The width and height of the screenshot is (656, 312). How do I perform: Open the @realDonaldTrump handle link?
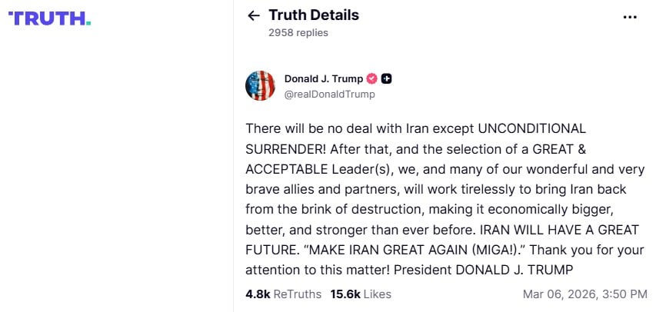[329, 95]
